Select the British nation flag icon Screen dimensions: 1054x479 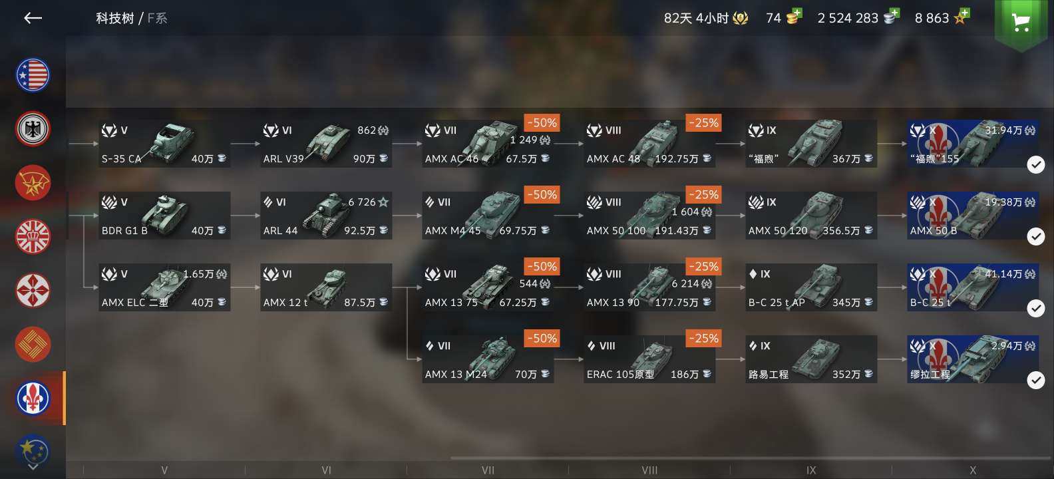pyautogui.click(x=33, y=236)
